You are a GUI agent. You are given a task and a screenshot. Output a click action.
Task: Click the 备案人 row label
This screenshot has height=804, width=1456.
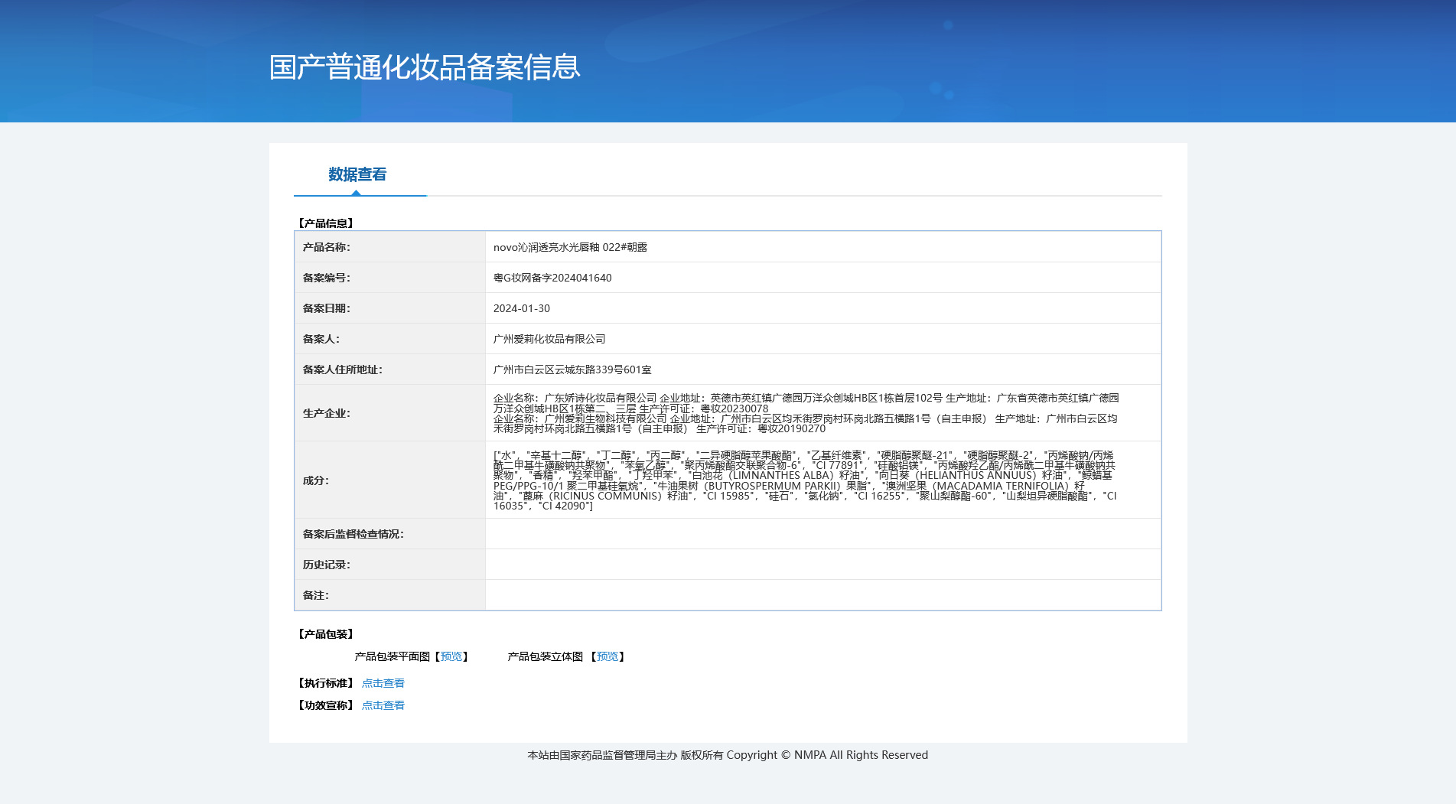321,339
